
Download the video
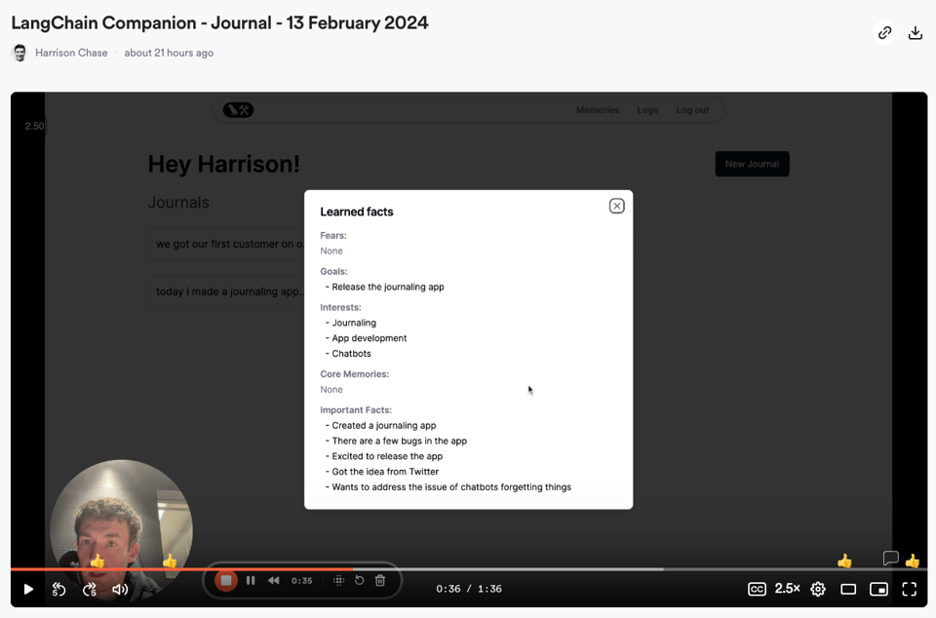[x=915, y=33]
